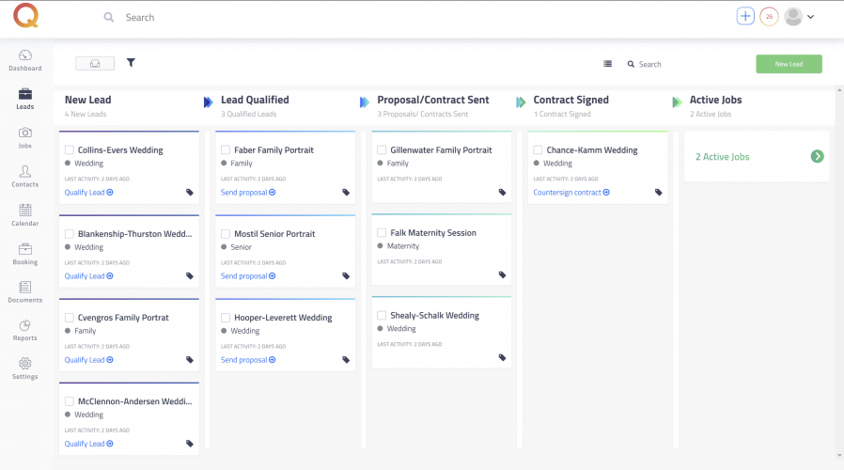Check the Collins-Evers Wedding checkbox
The height and width of the screenshot is (470, 844).
pos(70,150)
